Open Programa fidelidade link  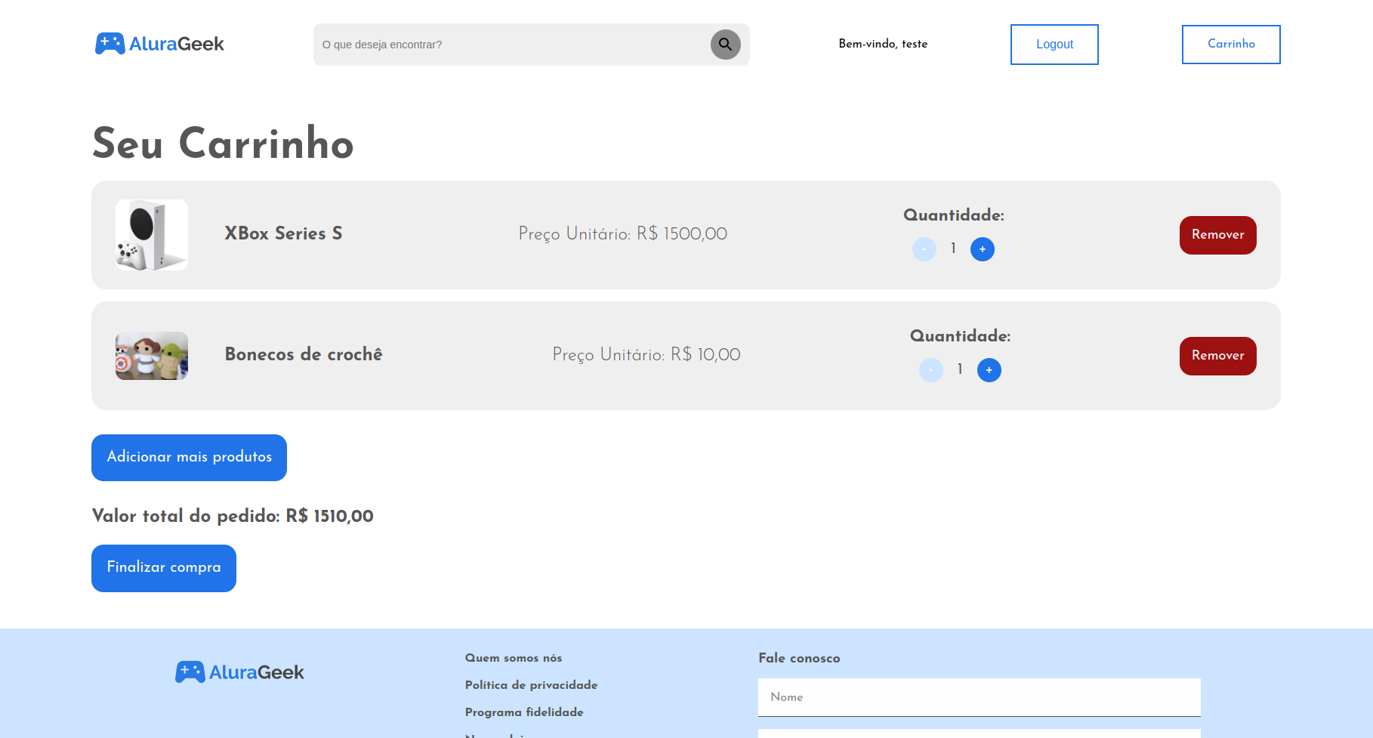pos(524,712)
